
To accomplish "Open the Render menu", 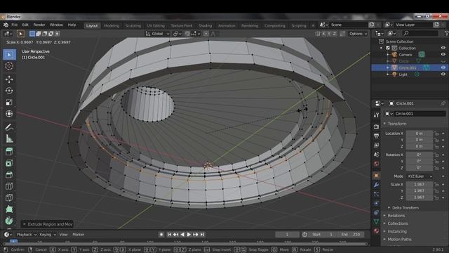I will (39, 25).
